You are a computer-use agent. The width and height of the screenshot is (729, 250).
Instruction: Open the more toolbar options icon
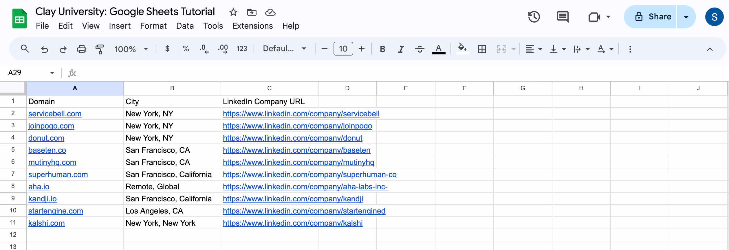coord(630,49)
